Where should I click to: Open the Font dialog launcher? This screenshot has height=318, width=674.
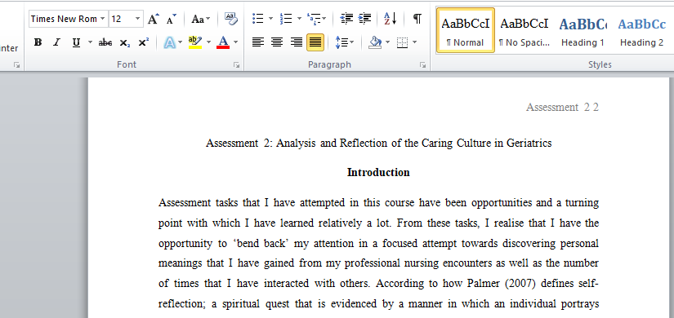coord(236,64)
